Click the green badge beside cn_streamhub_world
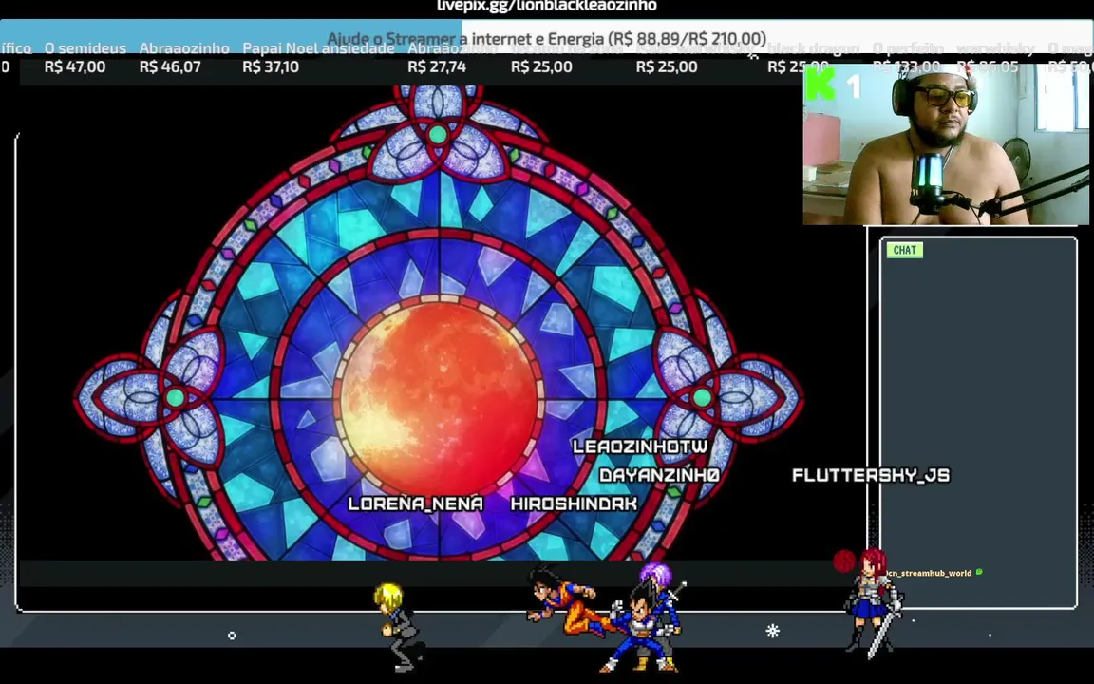The image size is (1094, 684). point(979,572)
